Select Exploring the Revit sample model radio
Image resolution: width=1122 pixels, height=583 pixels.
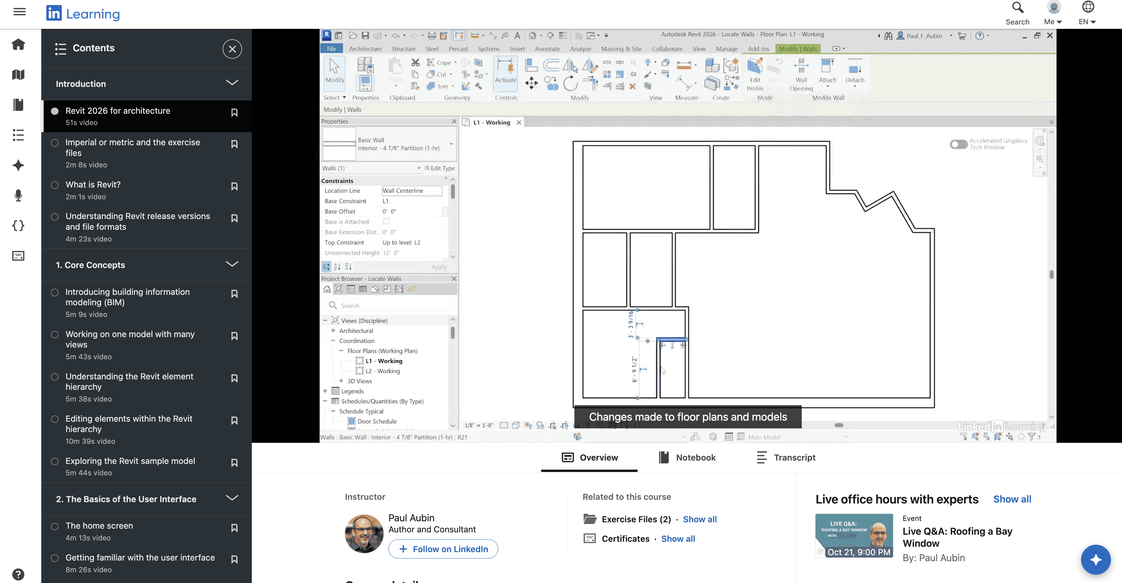pyautogui.click(x=55, y=461)
